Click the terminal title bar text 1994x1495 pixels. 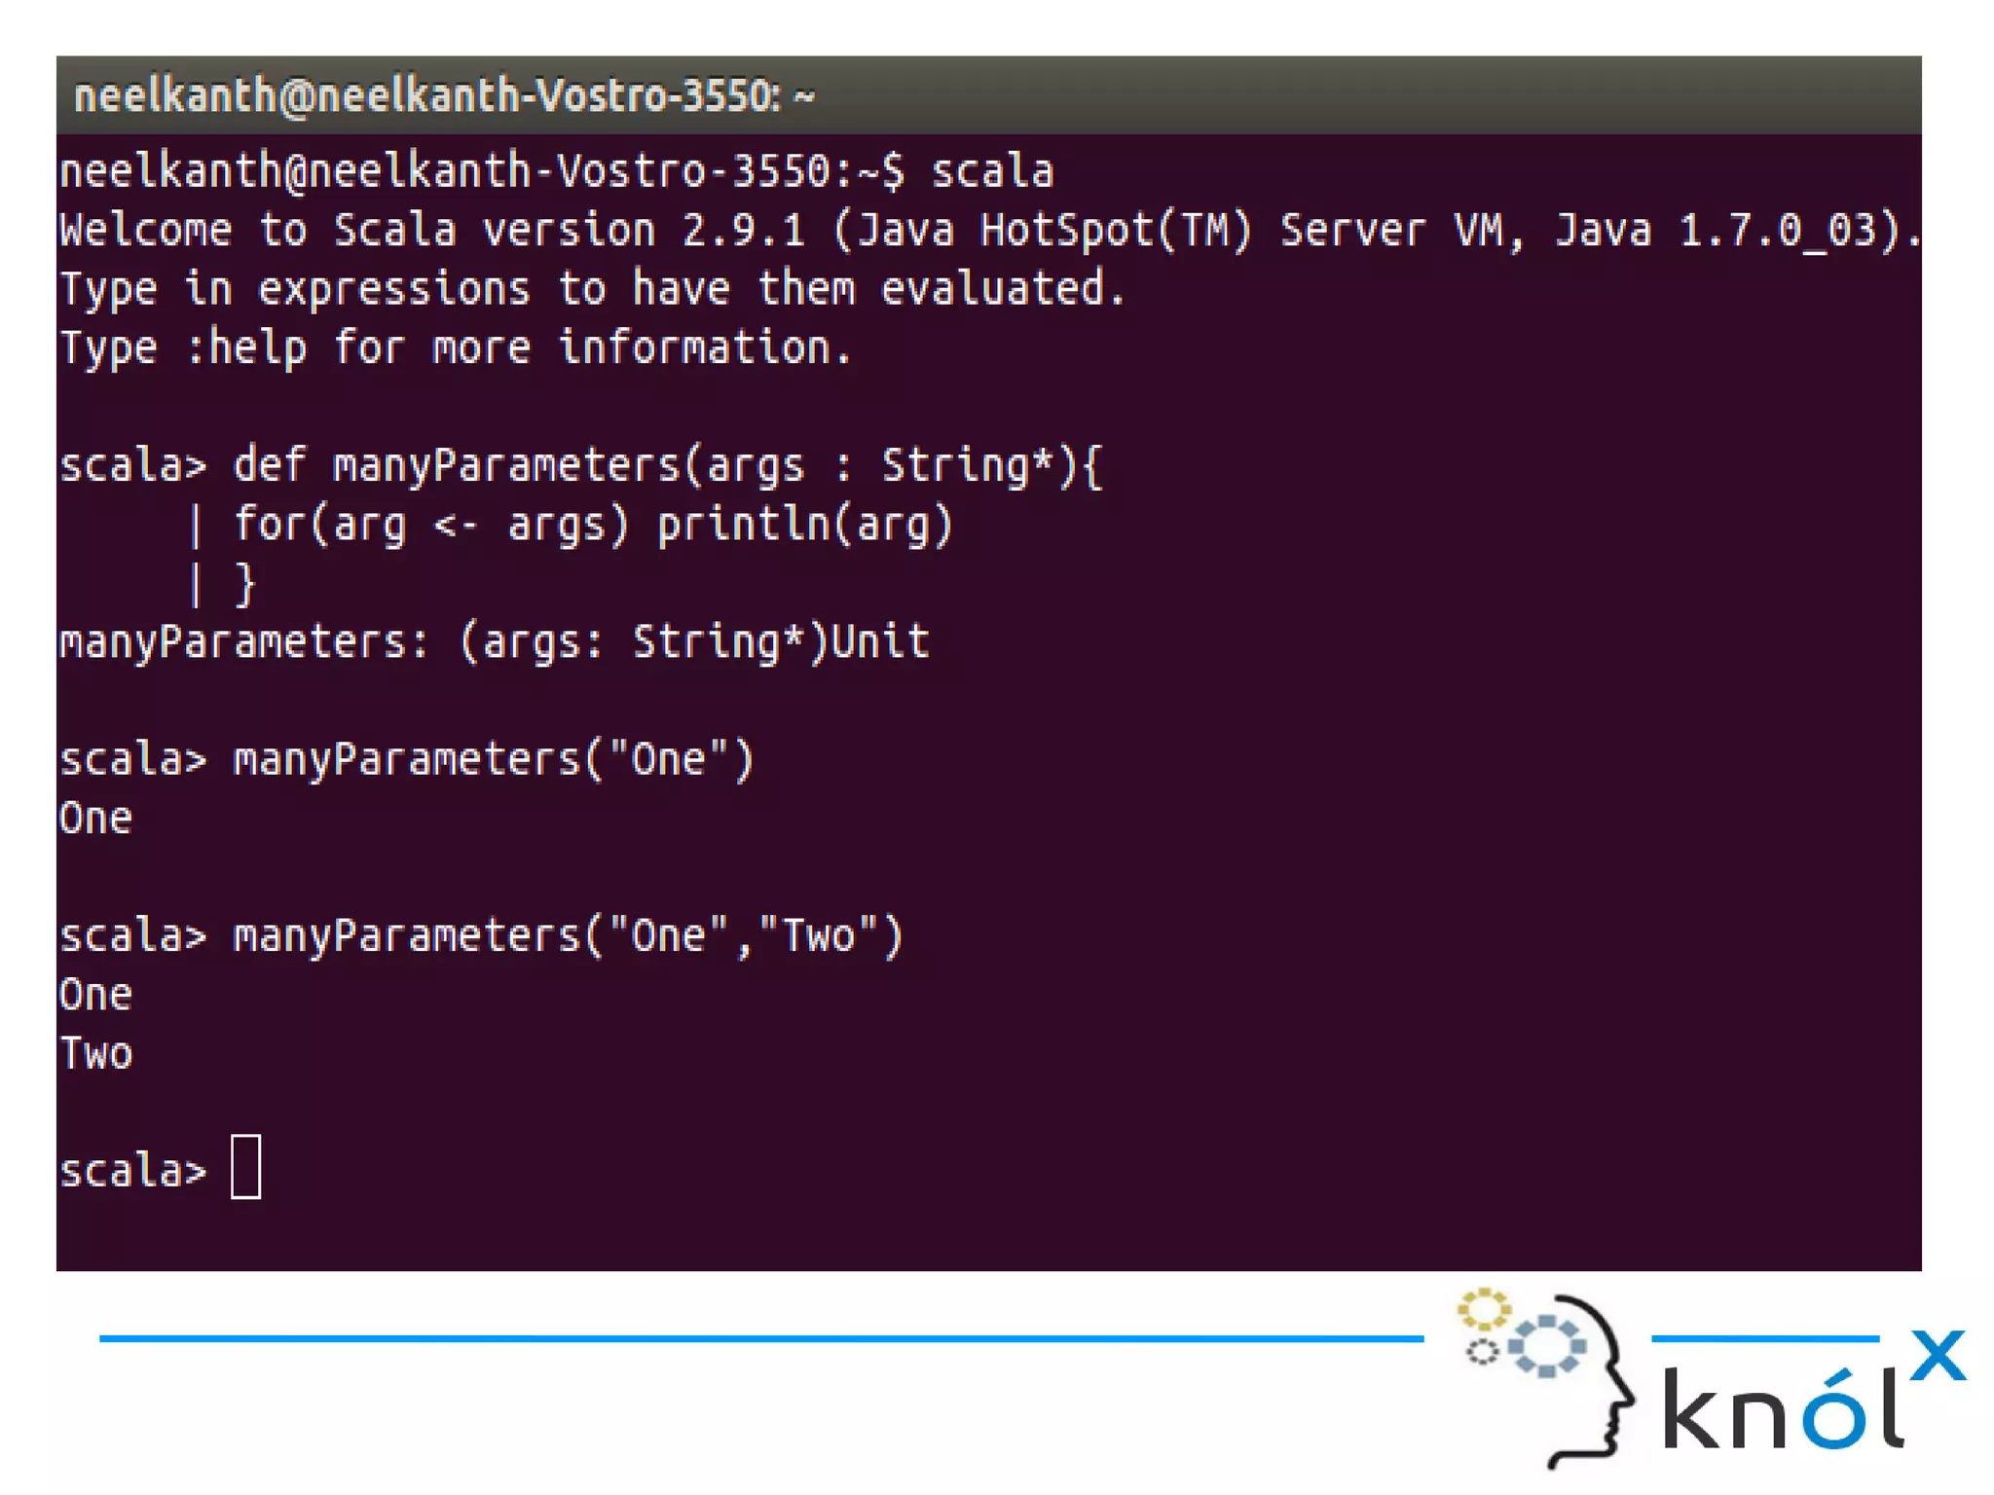(444, 96)
